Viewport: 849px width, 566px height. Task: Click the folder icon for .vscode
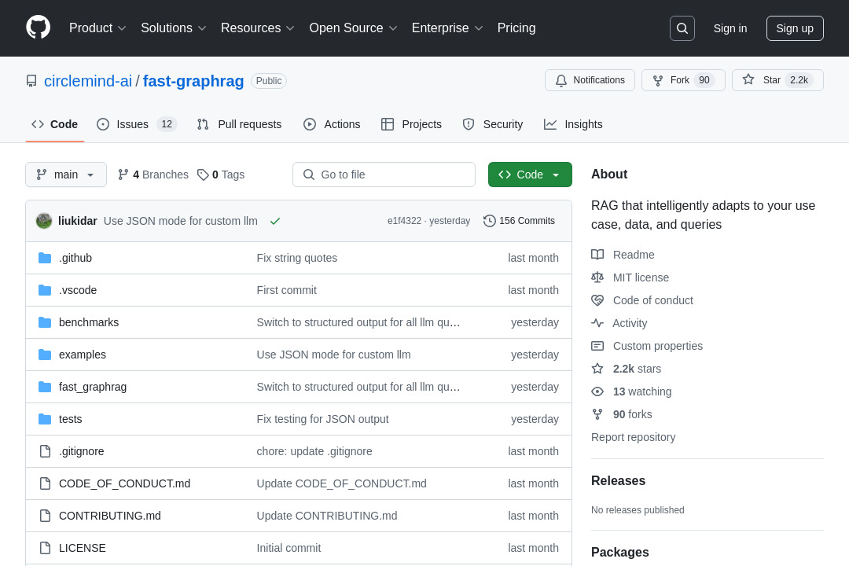tap(45, 290)
